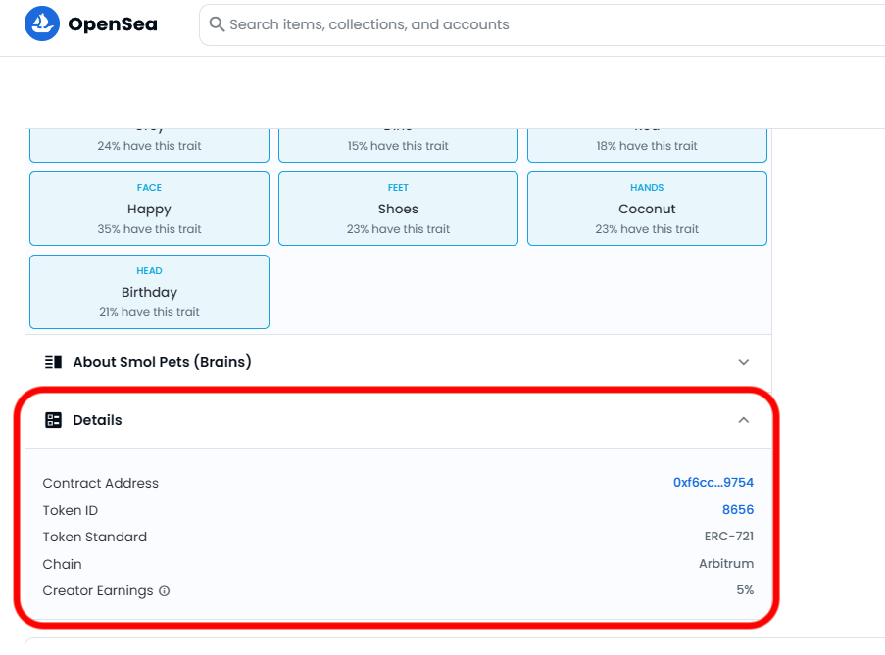Expand the About Smol Pets (Brains) section

[399, 362]
